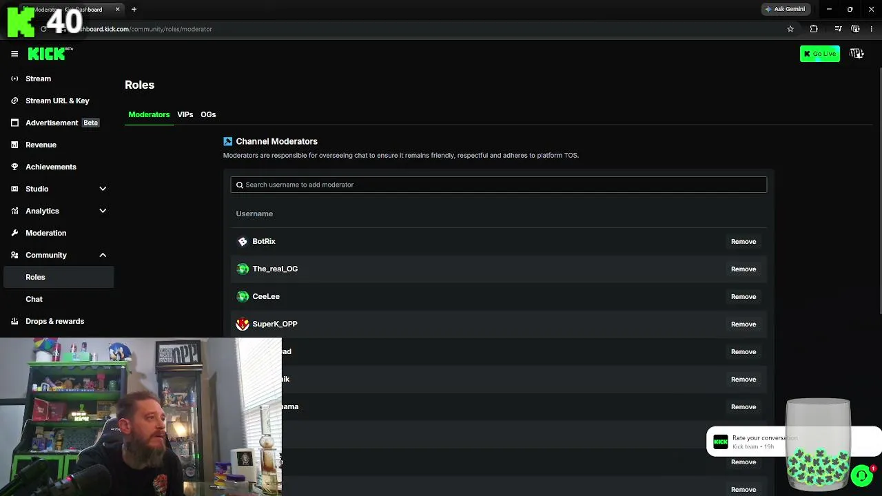Image resolution: width=882 pixels, height=496 pixels.
Task: Switch to the OGs tab
Action: (208, 114)
